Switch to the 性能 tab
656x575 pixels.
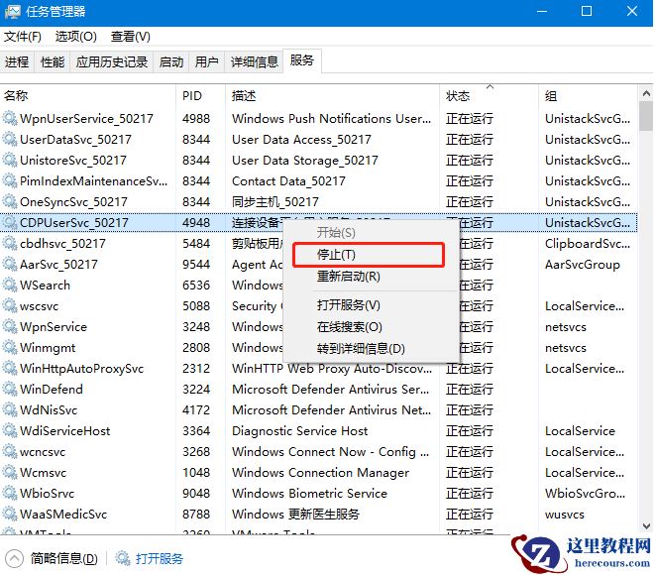(53, 61)
